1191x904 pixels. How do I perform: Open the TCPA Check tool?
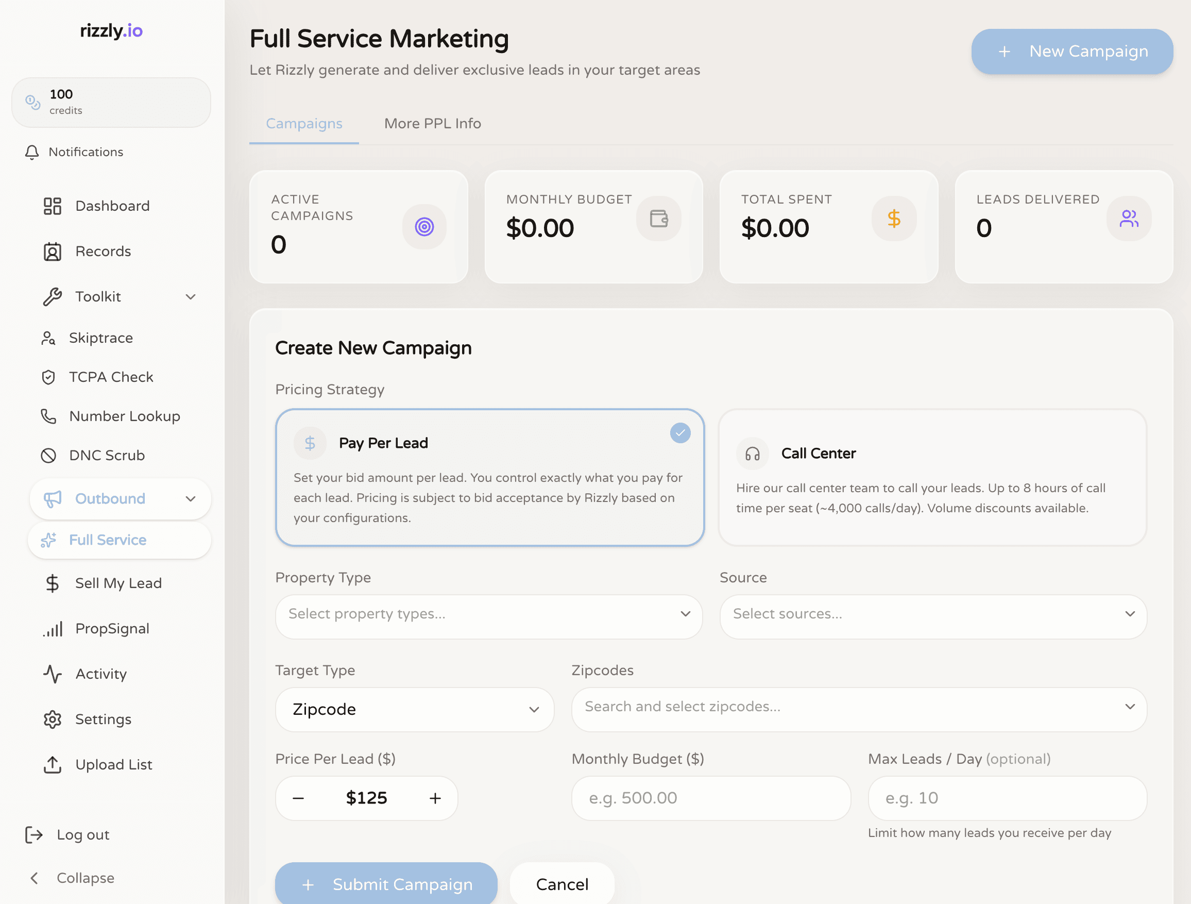coord(110,377)
